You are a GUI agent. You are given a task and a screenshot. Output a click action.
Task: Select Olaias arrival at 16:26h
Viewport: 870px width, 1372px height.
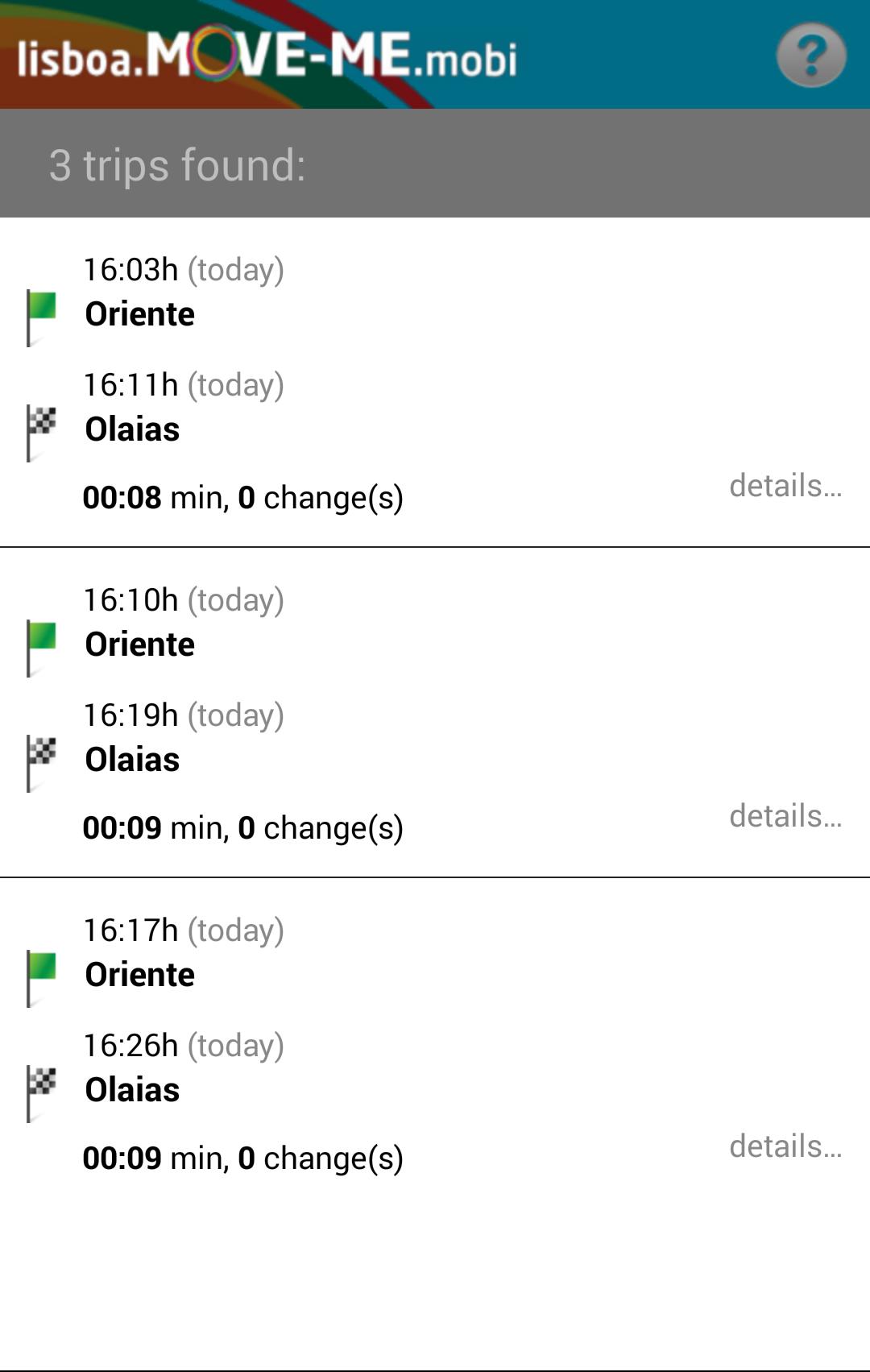click(x=133, y=1090)
